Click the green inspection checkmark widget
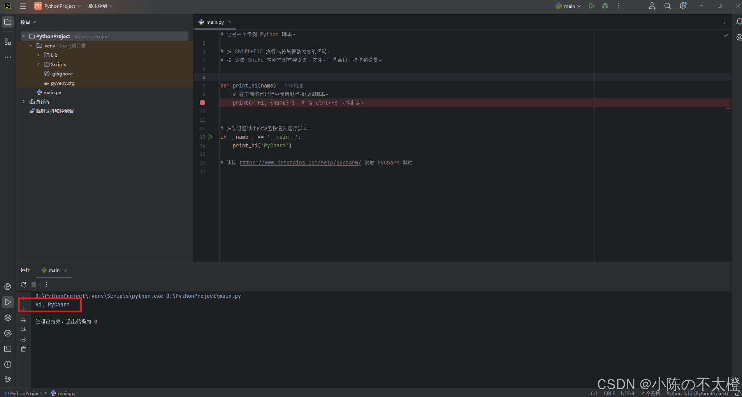Viewport: 742px width, 397px height. [726, 35]
